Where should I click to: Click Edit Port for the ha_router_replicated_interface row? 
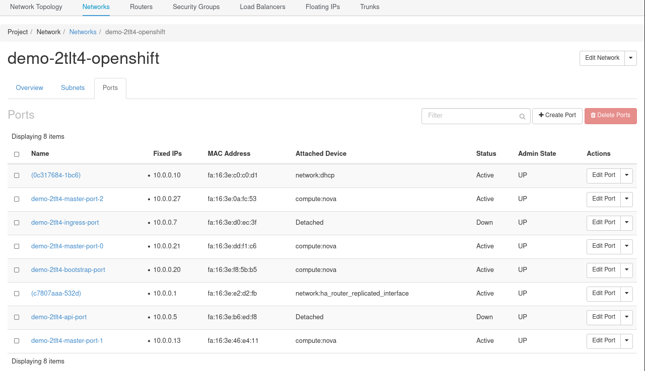click(603, 294)
